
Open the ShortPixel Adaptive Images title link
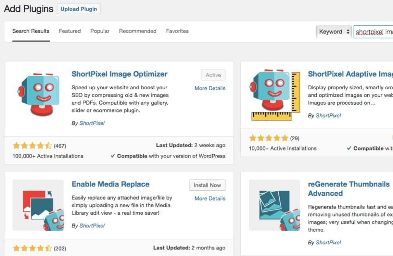point(350,74)
